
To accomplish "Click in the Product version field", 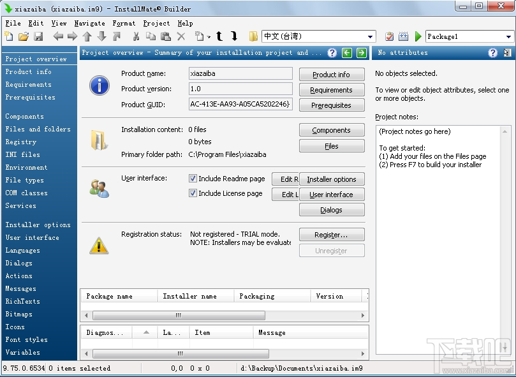I will click(240, 89).
